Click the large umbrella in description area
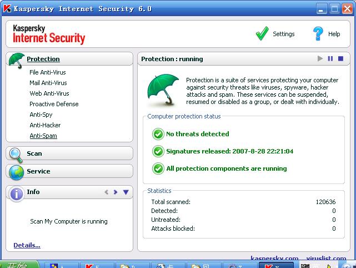The width and height of the screenshot is (356, 268). coord(163,90)
